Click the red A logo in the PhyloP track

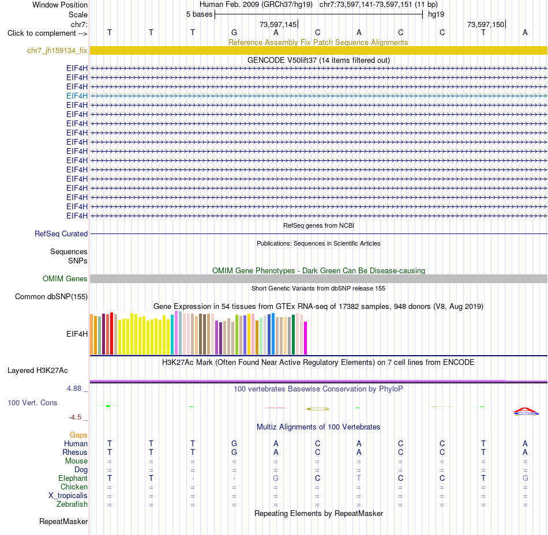point(526,410)
